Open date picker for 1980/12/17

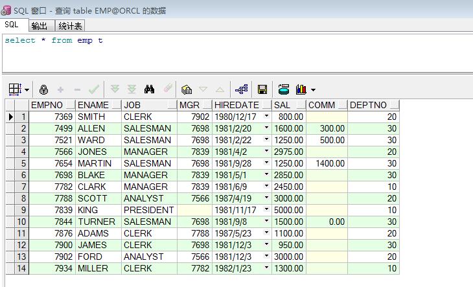pos(266,116)
